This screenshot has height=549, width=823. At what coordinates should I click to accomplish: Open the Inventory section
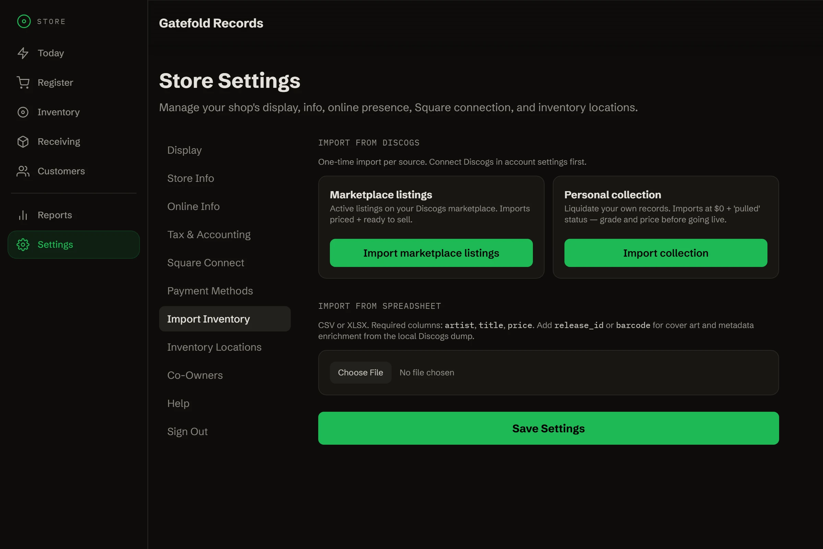pos(73,112)
